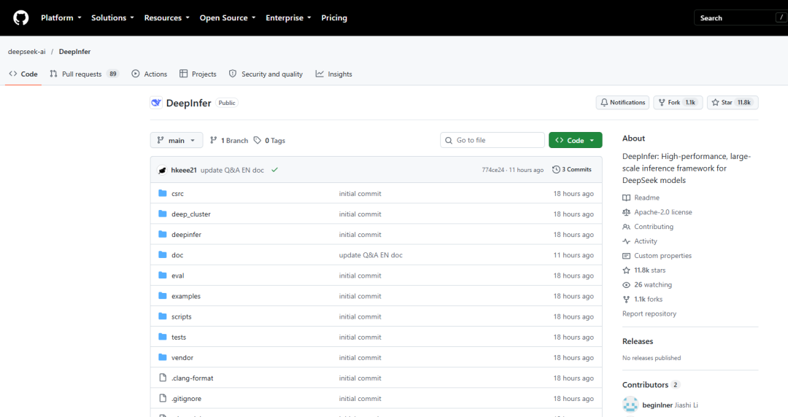Open the Contributing link
The width and height of the screenshot is (788, 417).
click(649, 227)
